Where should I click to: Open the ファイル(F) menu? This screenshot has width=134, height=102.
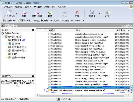point(8,7)
